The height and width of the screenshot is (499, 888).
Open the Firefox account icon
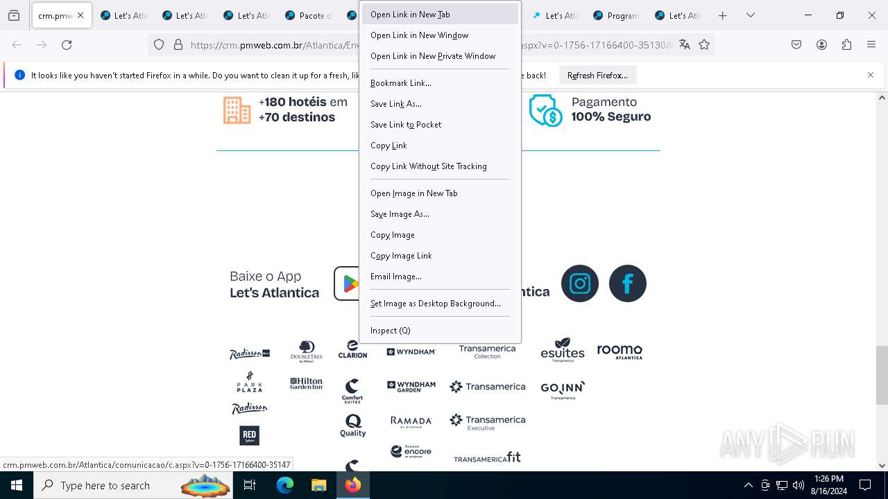pyautogui.click(x=821, y=45)
